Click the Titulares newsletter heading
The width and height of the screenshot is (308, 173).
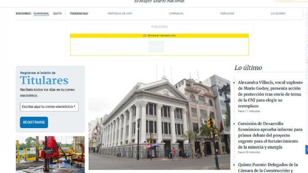click(x=44, y=80)
